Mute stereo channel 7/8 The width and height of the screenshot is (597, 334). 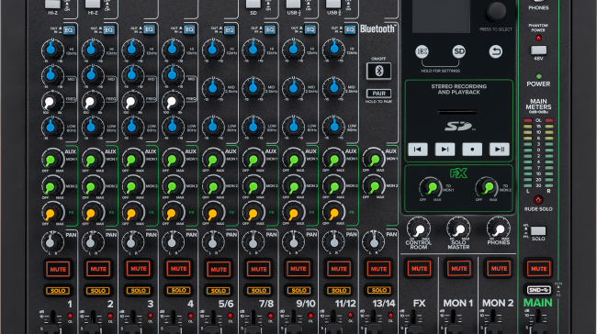pyautogui.click(x=258, y=270)
